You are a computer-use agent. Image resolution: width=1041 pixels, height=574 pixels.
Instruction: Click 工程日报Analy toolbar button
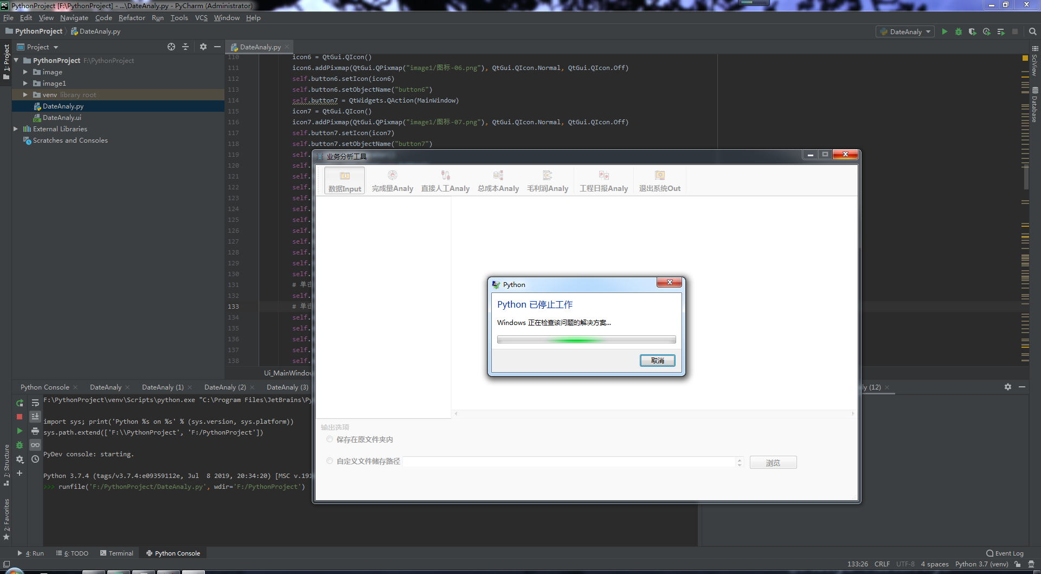[x=603, y=181]
